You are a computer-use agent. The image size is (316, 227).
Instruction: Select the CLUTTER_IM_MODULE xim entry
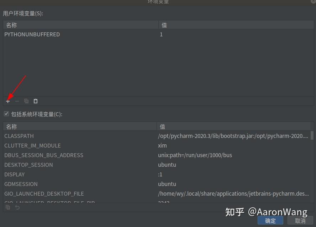point(32,145)
